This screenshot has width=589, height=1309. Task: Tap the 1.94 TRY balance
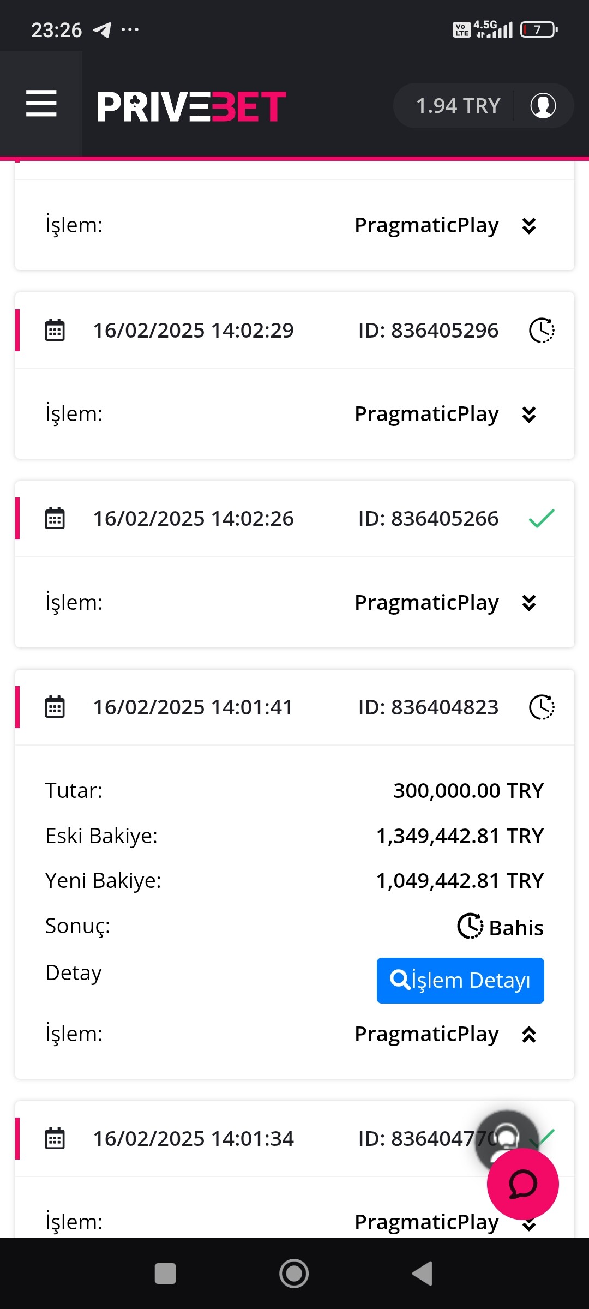458,106
